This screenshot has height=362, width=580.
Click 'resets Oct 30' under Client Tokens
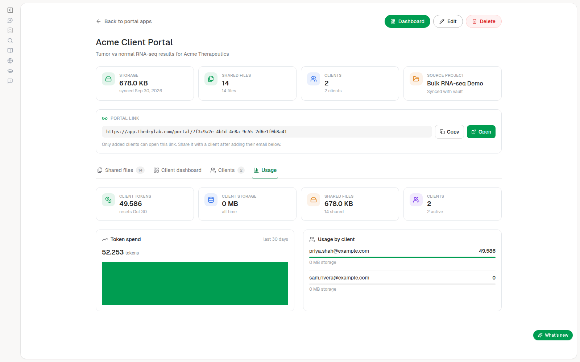pos(133,212)
